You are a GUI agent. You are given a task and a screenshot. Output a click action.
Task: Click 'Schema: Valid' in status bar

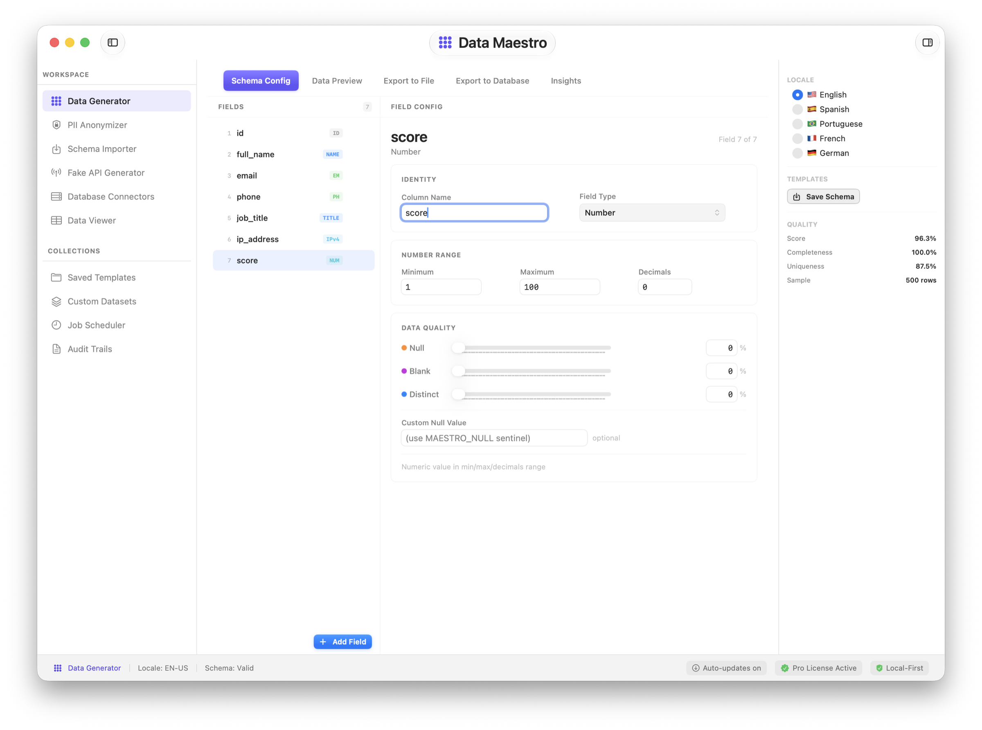pos(229,668)
